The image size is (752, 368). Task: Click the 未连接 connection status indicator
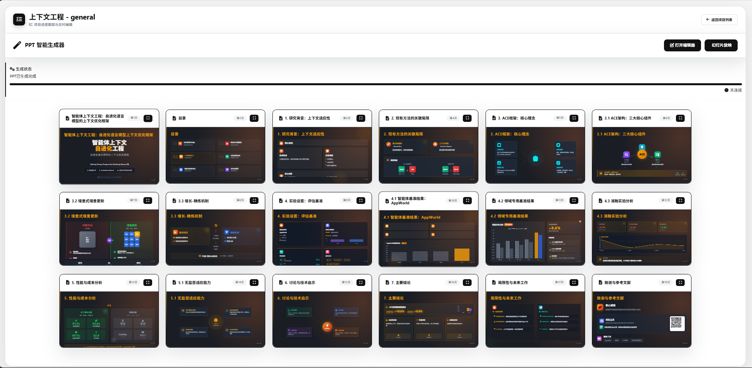coord(733,90)
